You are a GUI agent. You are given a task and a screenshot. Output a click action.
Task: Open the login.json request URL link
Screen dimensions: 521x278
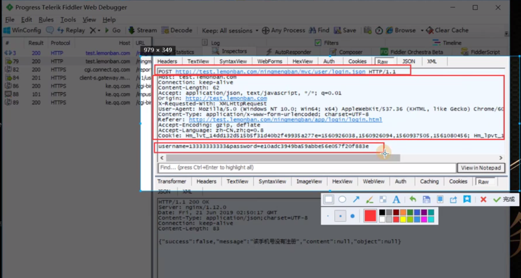coord(270,72)
